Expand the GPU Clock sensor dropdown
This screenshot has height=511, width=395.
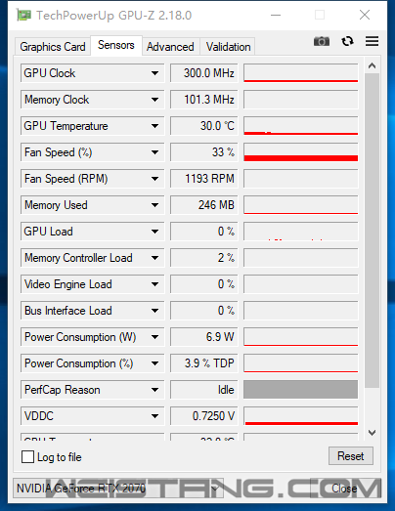(154, 73)
